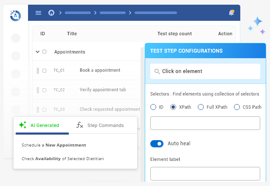Disable the Auto heal toggle
This screenshot has height=186, width=270.
157,144
